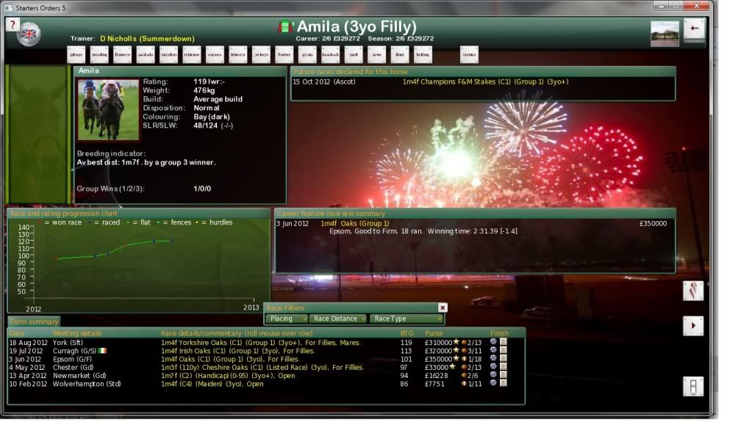752x422 pixels.
Task: Click the Date column header
Action: [16, 333]
